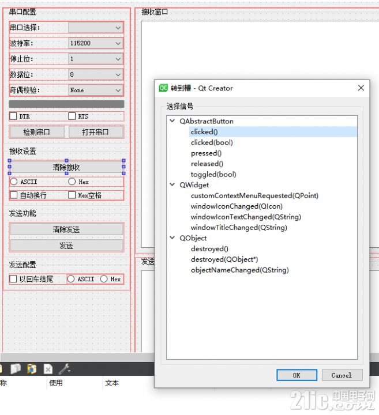Click the 串口配置 group title
379x415 pixels.
22,12
